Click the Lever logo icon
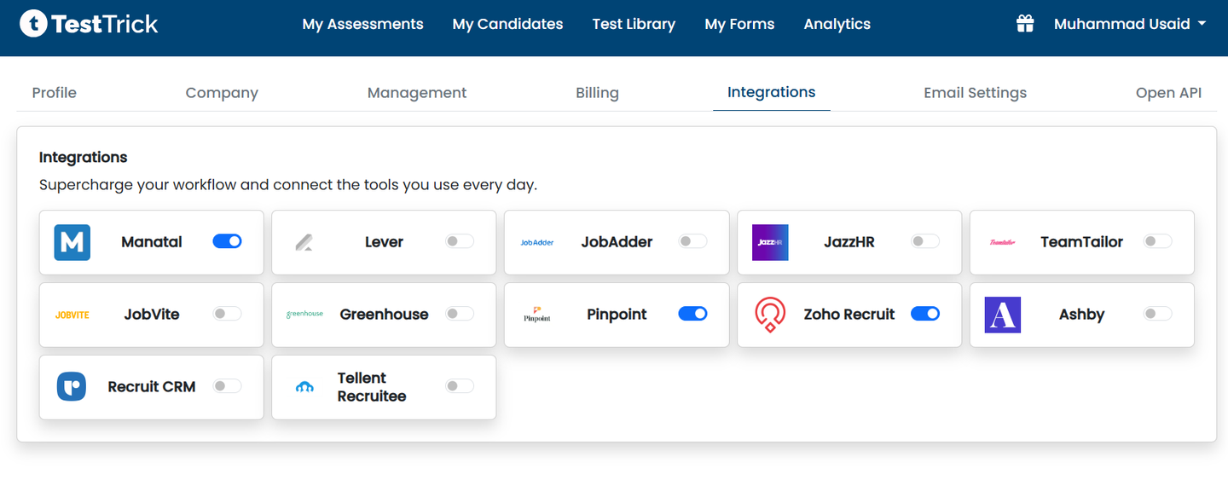 point(304,242)
